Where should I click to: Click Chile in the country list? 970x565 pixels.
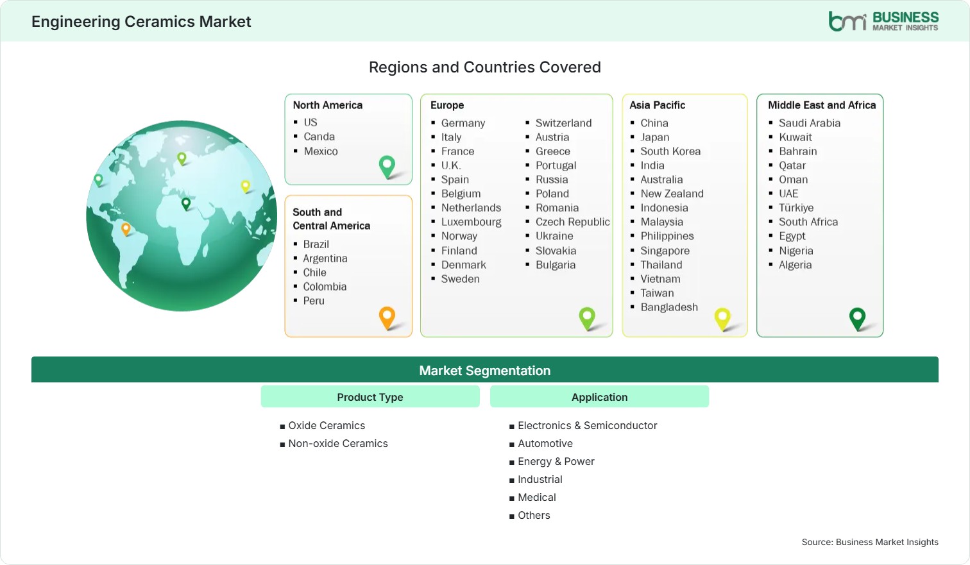pyautogui.click(x=315, y=273)
